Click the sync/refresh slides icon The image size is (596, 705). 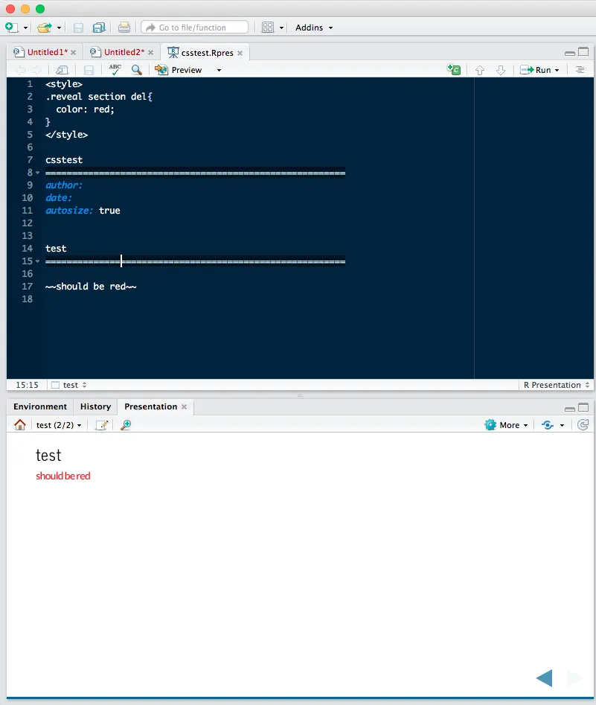(548, 425)
